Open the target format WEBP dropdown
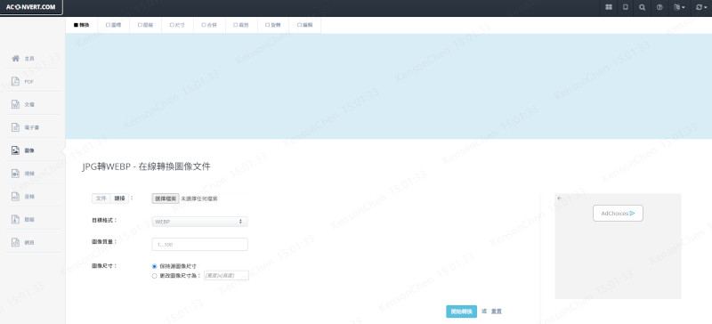Screen dimensions: 712x324 (199, 222)
